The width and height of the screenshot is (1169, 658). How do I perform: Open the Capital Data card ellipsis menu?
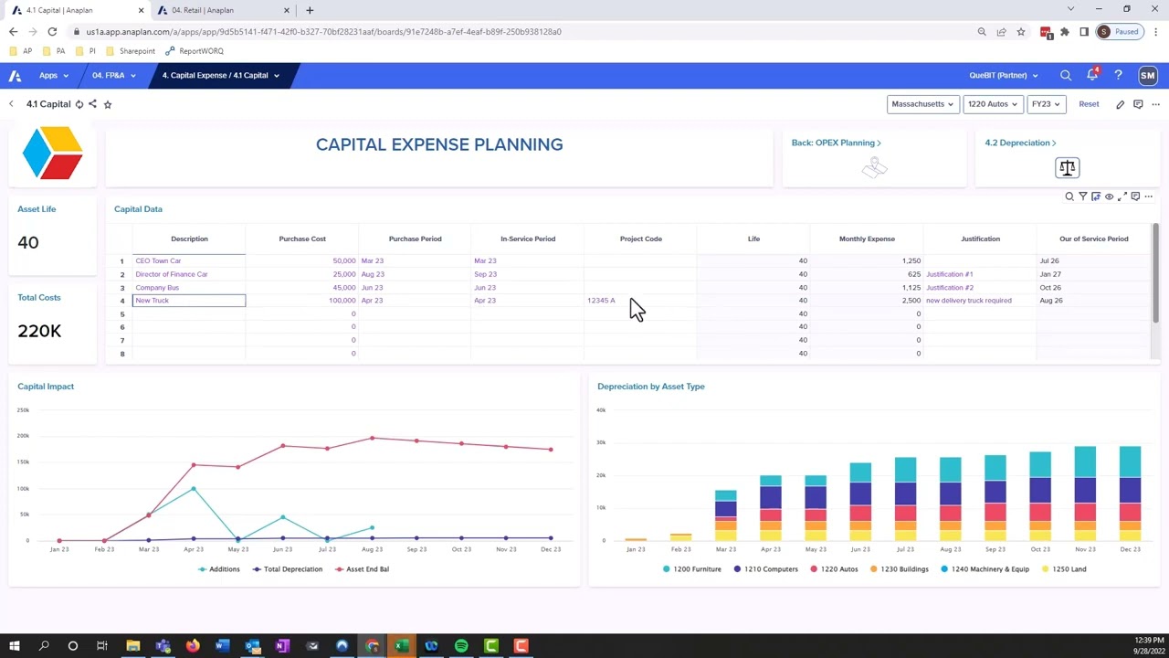click(x=1149, y=196)
